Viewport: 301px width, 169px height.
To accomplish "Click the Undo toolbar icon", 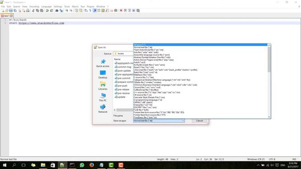I will [x=47, y=10].
